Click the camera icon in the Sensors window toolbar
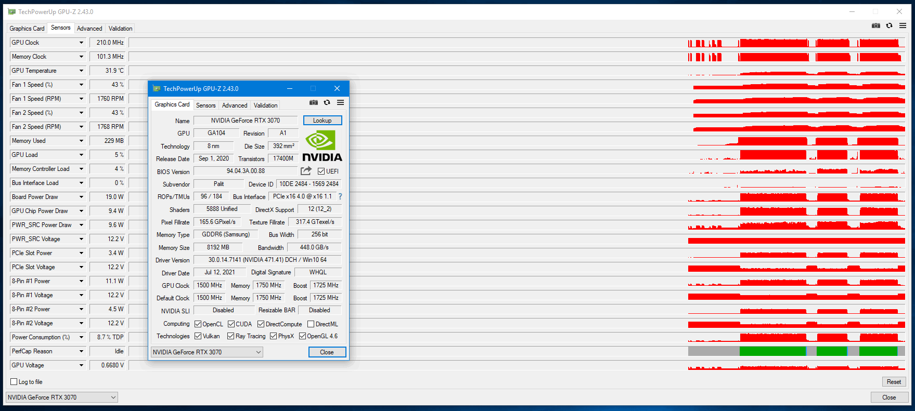Image resolution: width=915 pixels, height=411 pixels. [876, 25]
